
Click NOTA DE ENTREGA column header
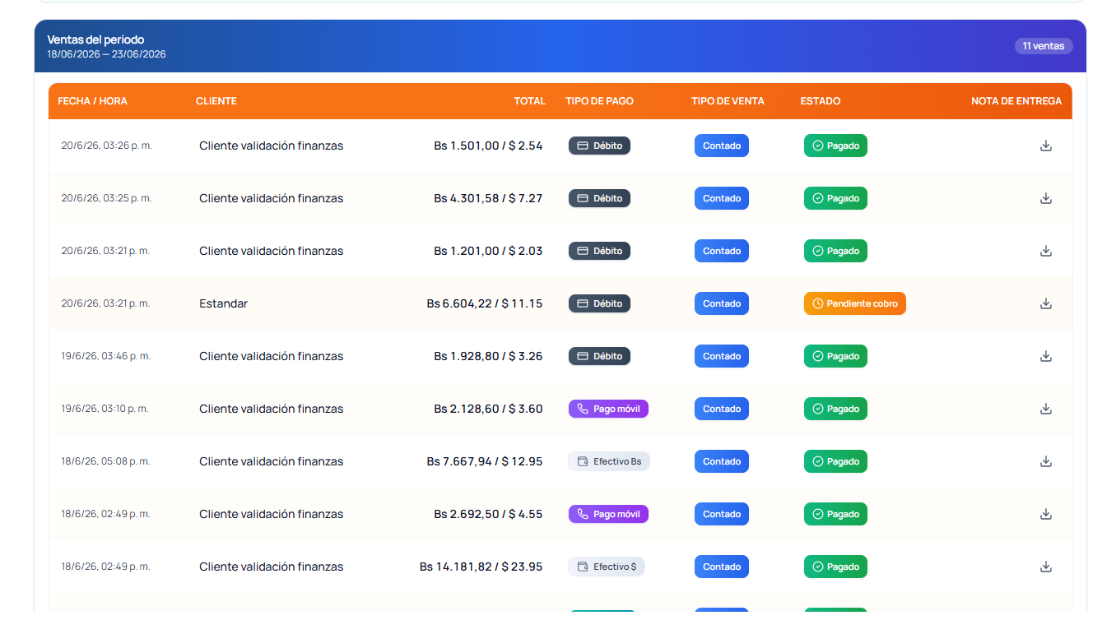pyautogui.click(x=1016, y=101)
